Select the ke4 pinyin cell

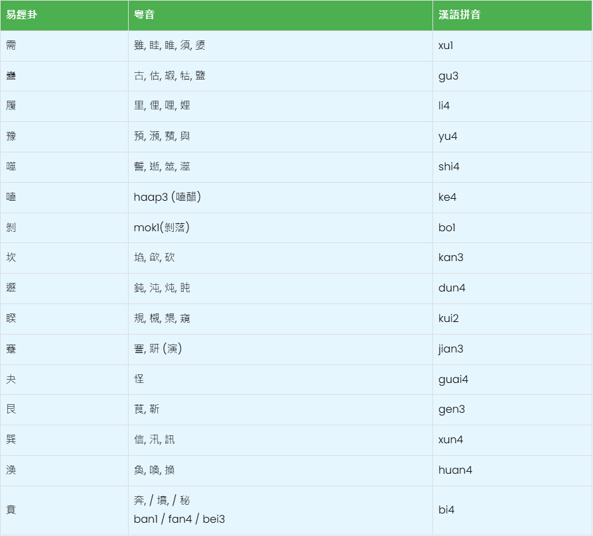513,197
